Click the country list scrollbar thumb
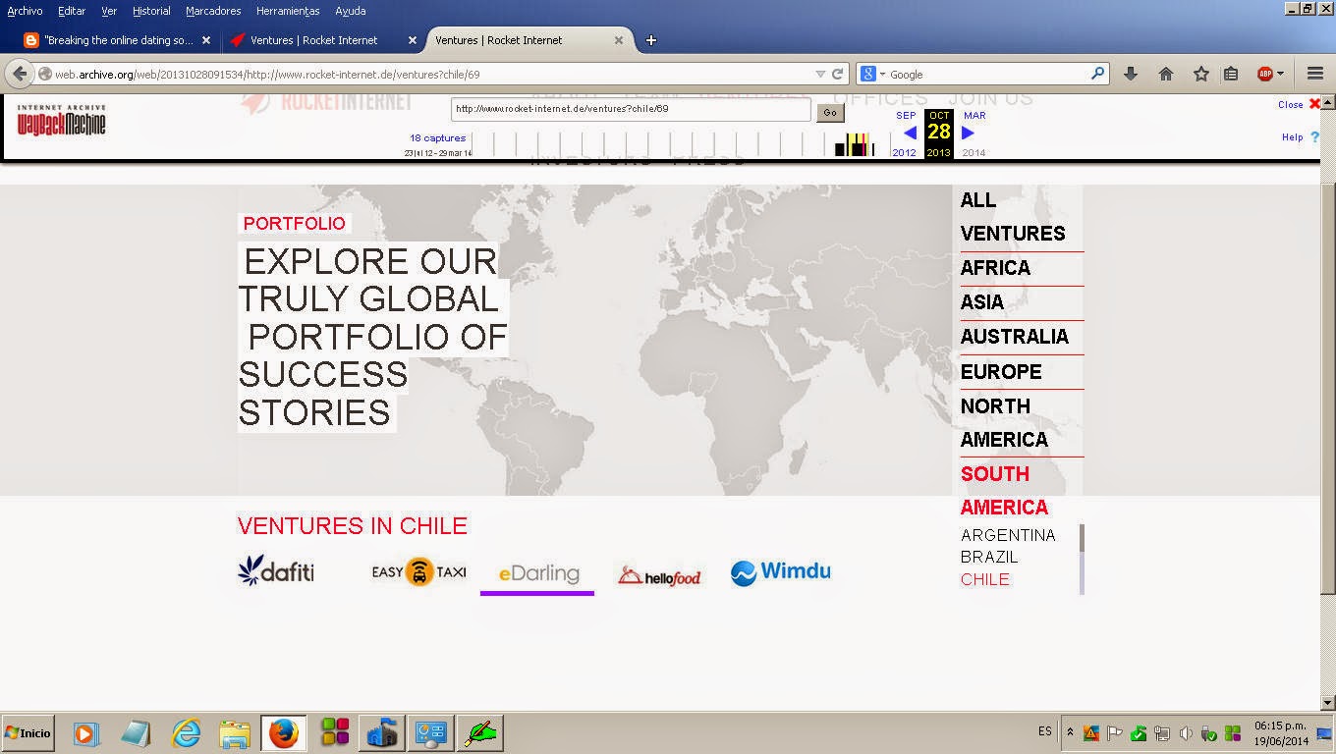 1082,538
